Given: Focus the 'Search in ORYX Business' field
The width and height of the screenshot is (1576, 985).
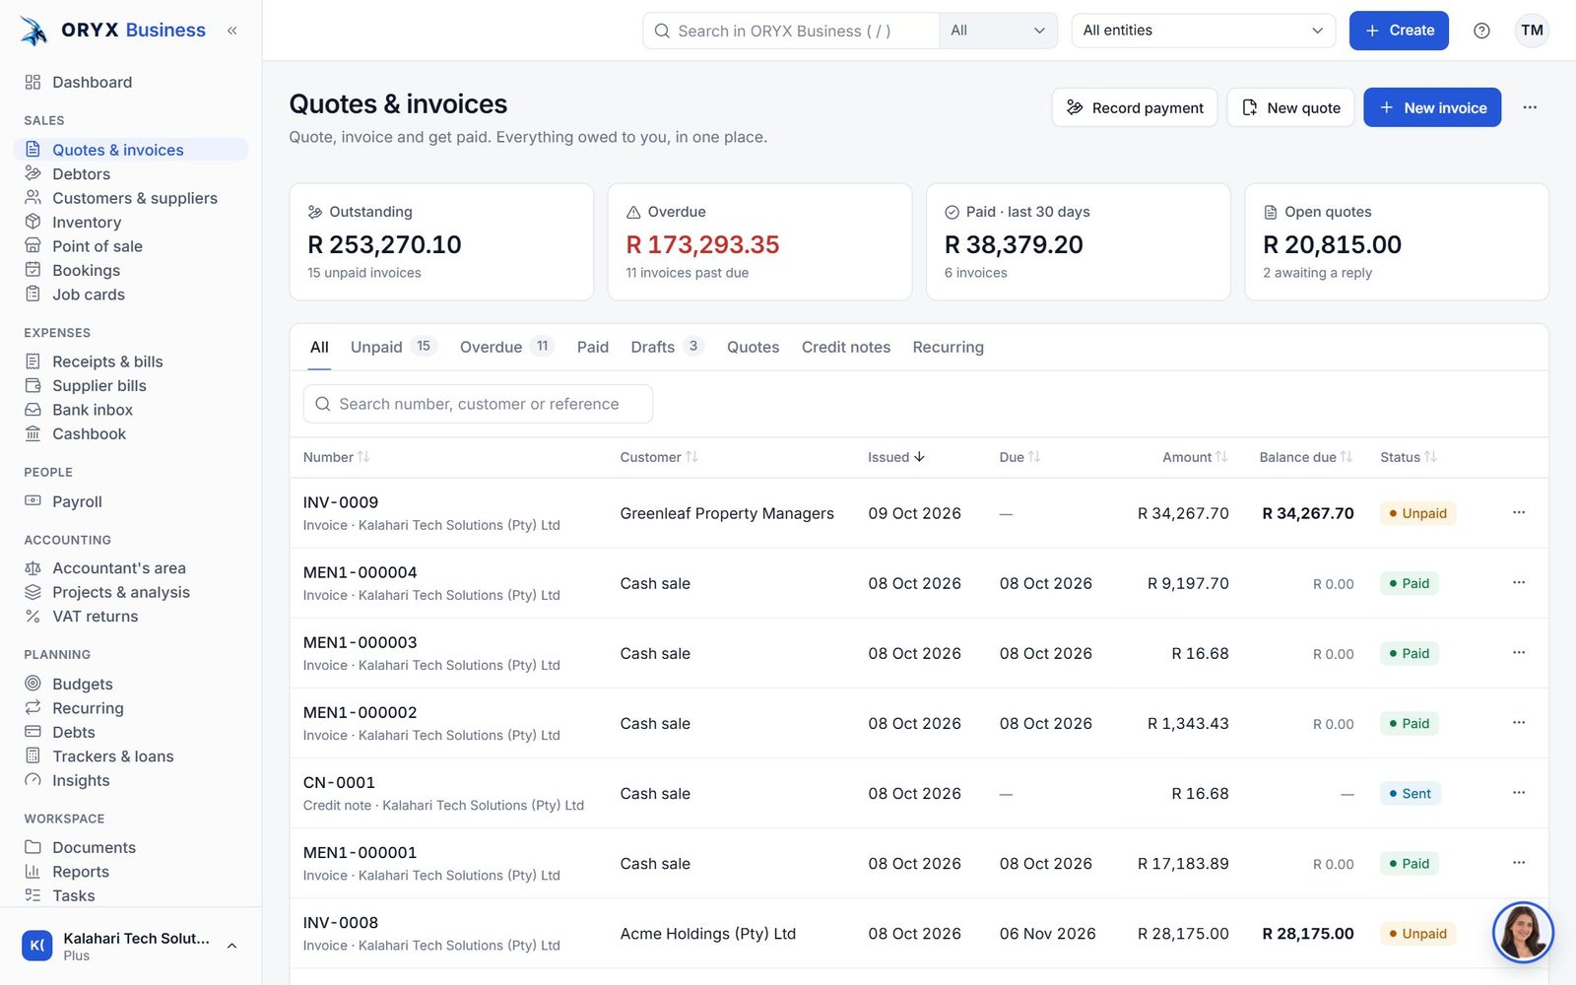Looking at the screenshot, I should (x=791, y=31).
